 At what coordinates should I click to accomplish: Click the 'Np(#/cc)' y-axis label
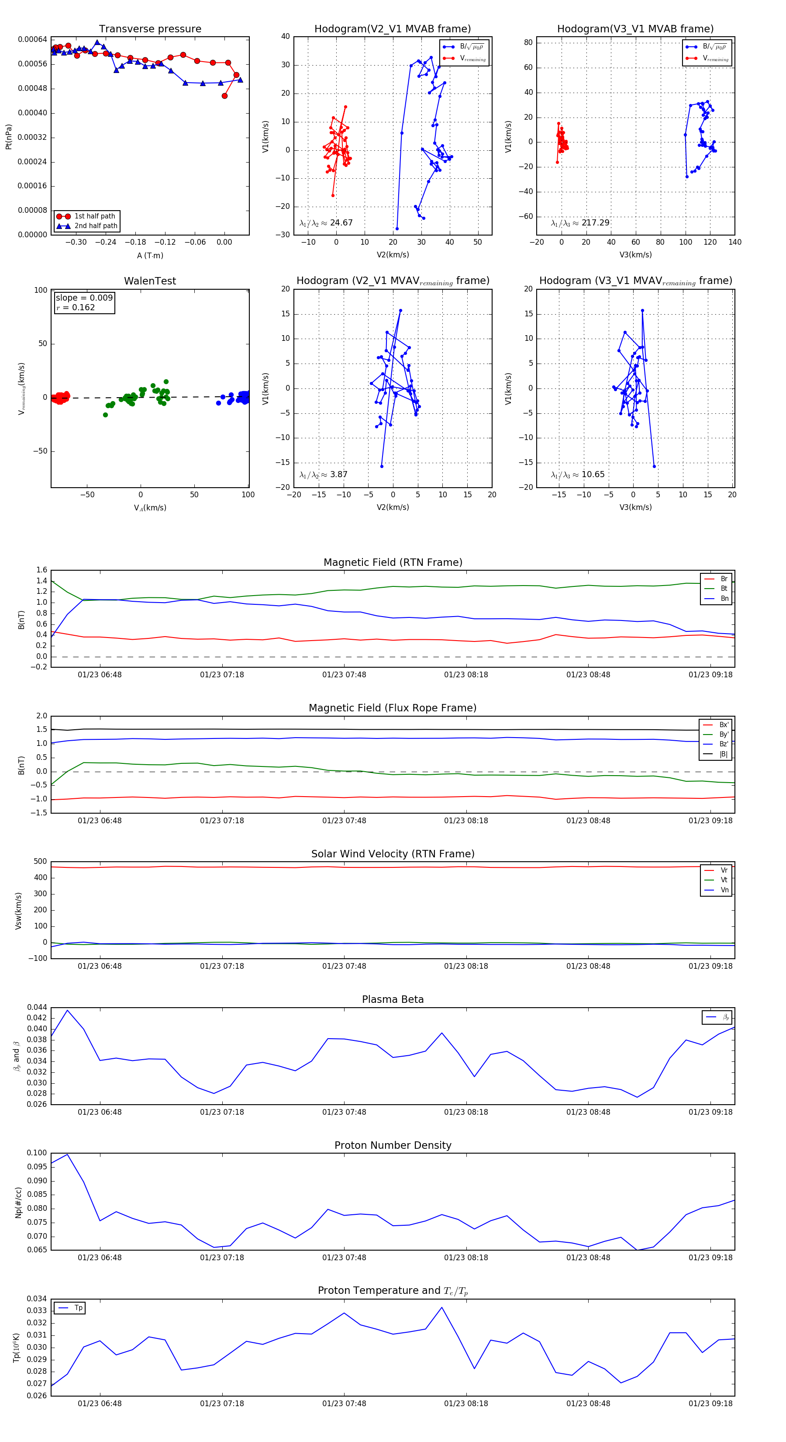click(18, 1203)
